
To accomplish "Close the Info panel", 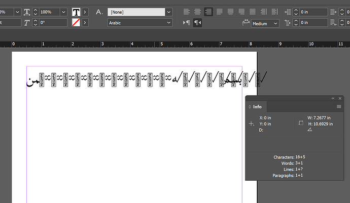I will pos(340,98).
